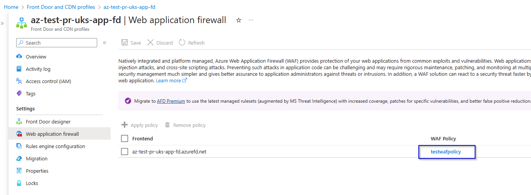Click the Web application firewall globe icon
The height and width of the screenshot is (195, 531).
(x=19, y=134)
